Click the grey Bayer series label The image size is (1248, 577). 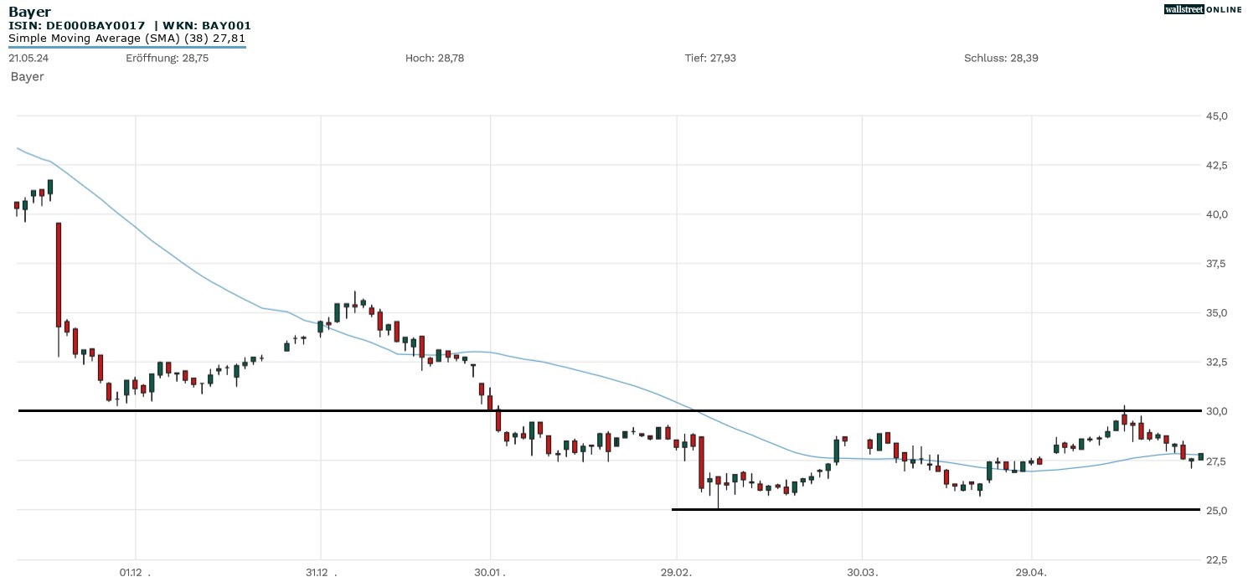[28, 76]
